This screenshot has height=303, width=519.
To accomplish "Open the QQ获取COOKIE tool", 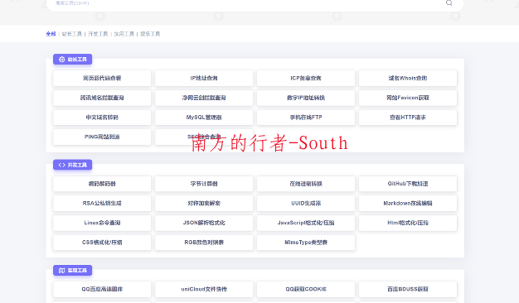I will click(x=306, y=289).
